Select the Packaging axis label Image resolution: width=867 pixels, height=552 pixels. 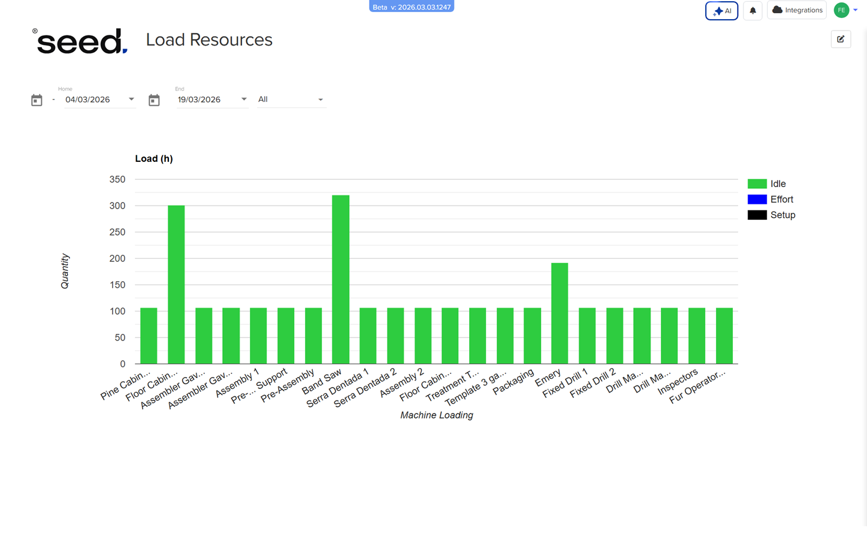(514, 382)
